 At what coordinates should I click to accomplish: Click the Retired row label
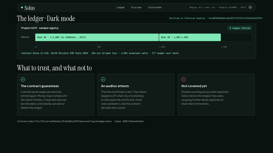[25, 37]
